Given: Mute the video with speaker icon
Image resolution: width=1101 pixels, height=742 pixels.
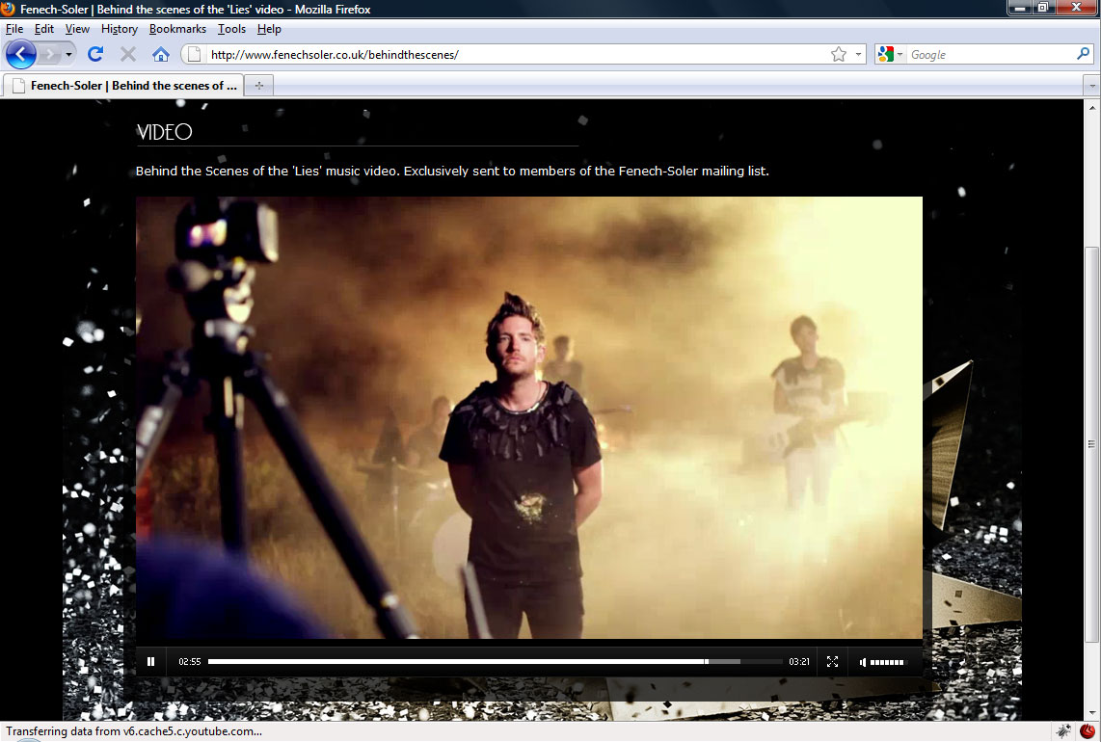Looking at the screenshot, I should tap(863, 662).
